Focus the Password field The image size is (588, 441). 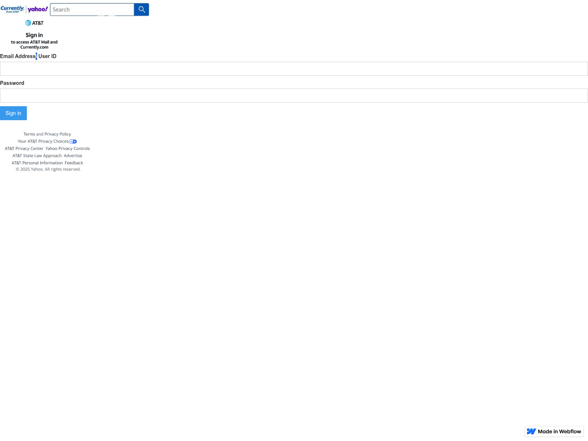[294, 96]
